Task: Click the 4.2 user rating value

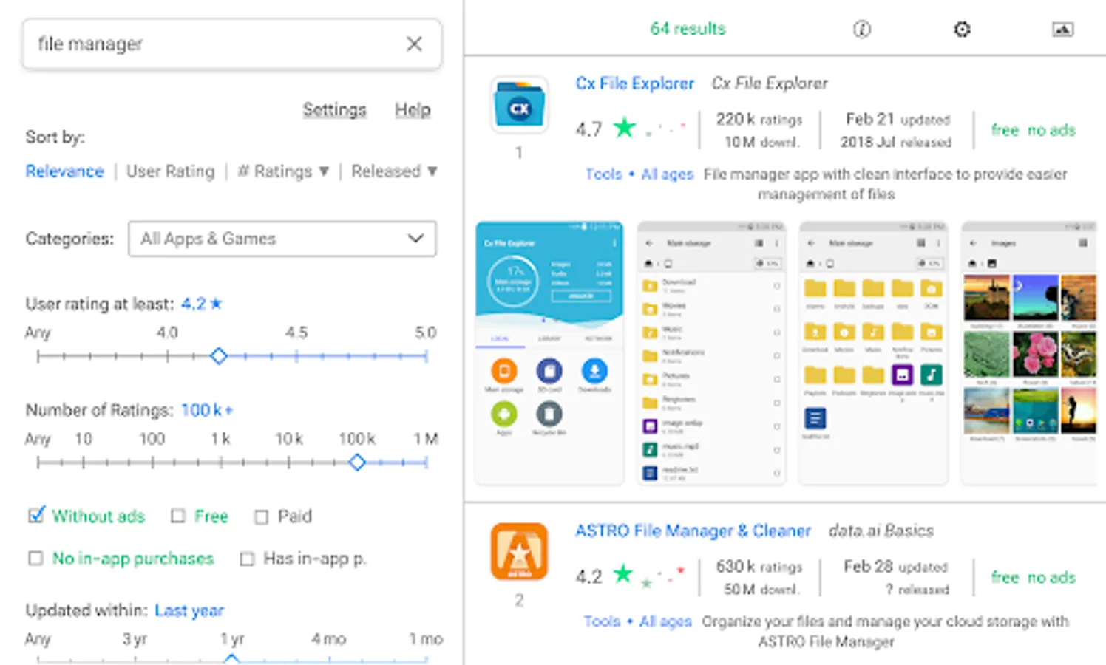Action: point(201,304)
